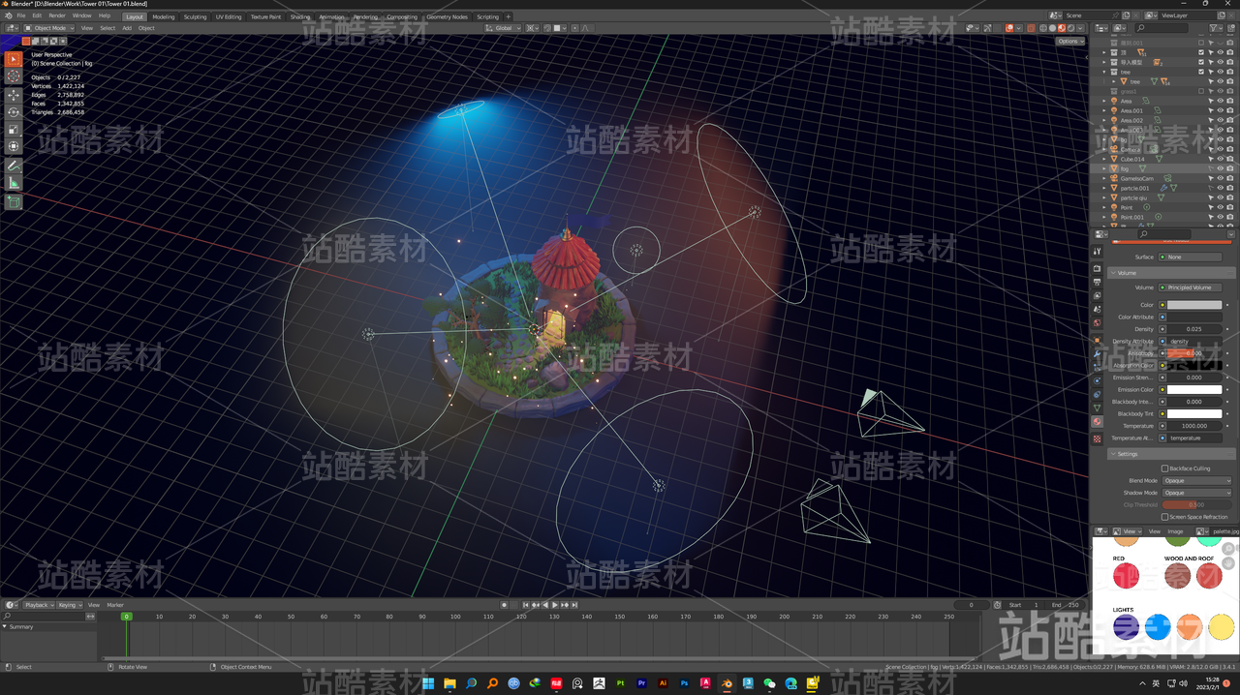Image resolution: width=1240 pixels, height=695 pixels.
Task: Open the Render menu
Action: (x=57, y=16)
